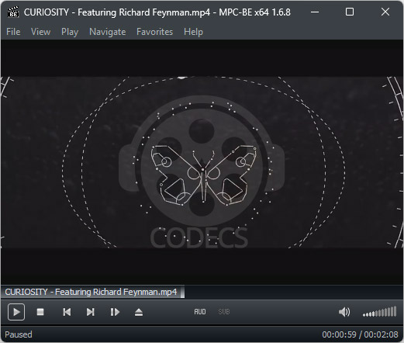Advance one frame with the Frame Step icon
Image resolution: width=404 pixels, height=343 pixels.
pos(115,312)
